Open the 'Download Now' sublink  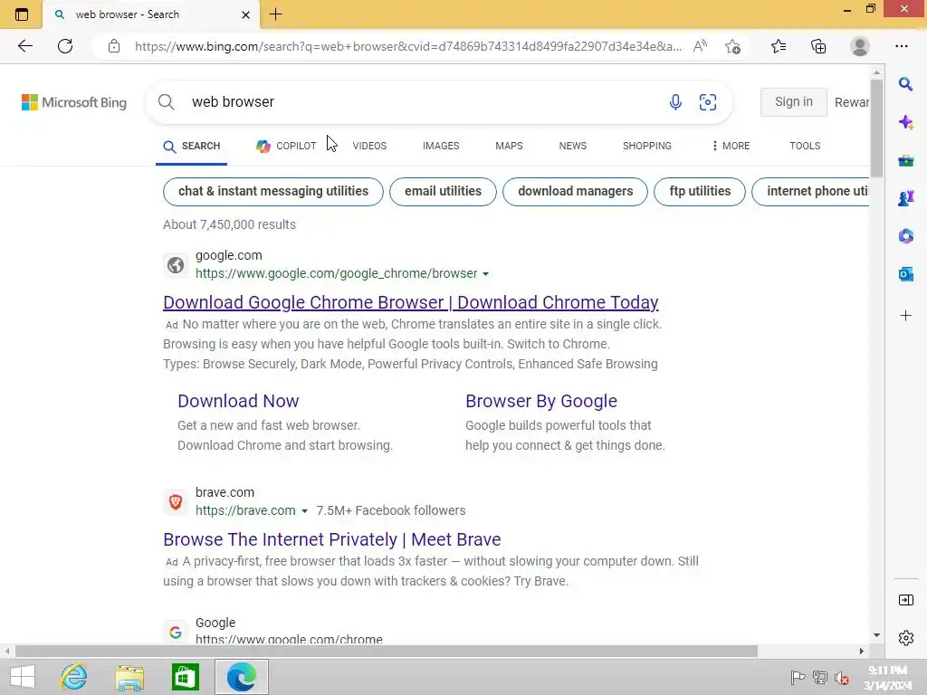[238, 401]
